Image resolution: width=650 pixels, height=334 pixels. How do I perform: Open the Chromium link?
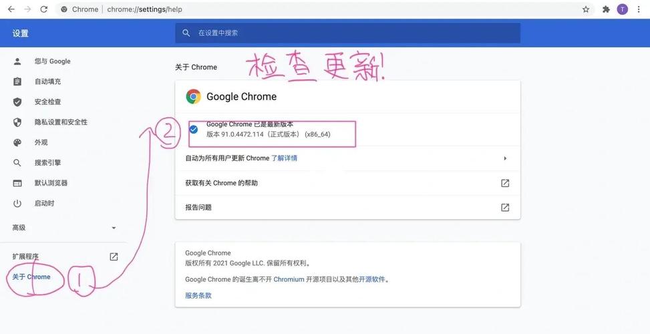[289, 280]
